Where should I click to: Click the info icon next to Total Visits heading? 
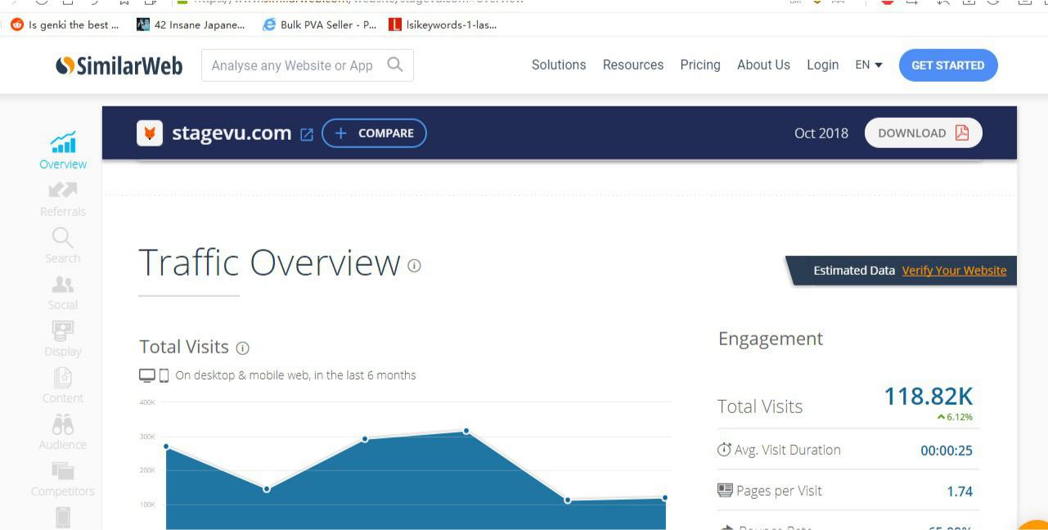point(242,348)
